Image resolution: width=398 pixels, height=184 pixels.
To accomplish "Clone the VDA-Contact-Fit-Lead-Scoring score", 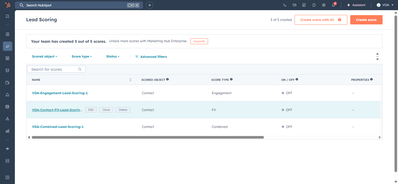I will pyautogui.click(x=106, y=110).
